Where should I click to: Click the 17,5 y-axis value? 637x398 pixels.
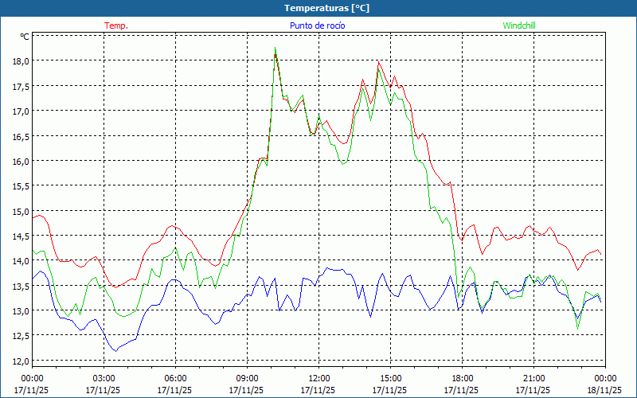(20, 86)
